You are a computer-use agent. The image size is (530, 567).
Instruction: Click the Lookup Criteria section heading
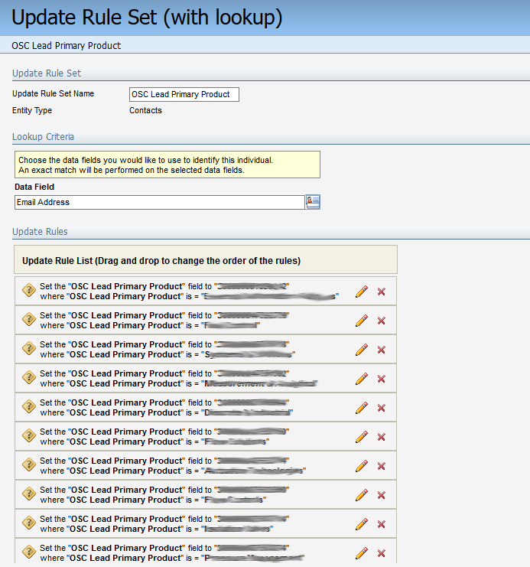[x=43, y=137]
